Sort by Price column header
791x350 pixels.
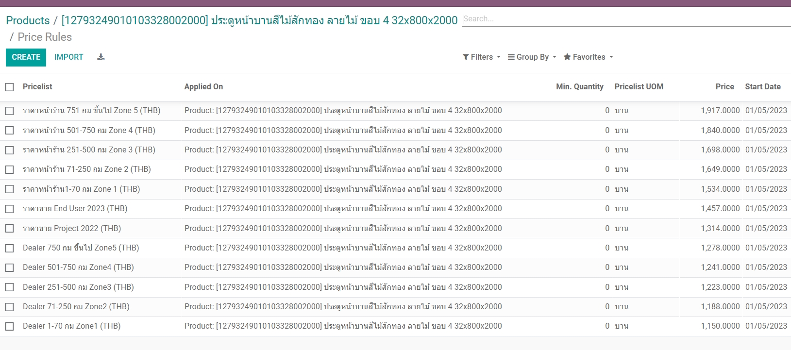click(x=724, y=87)
